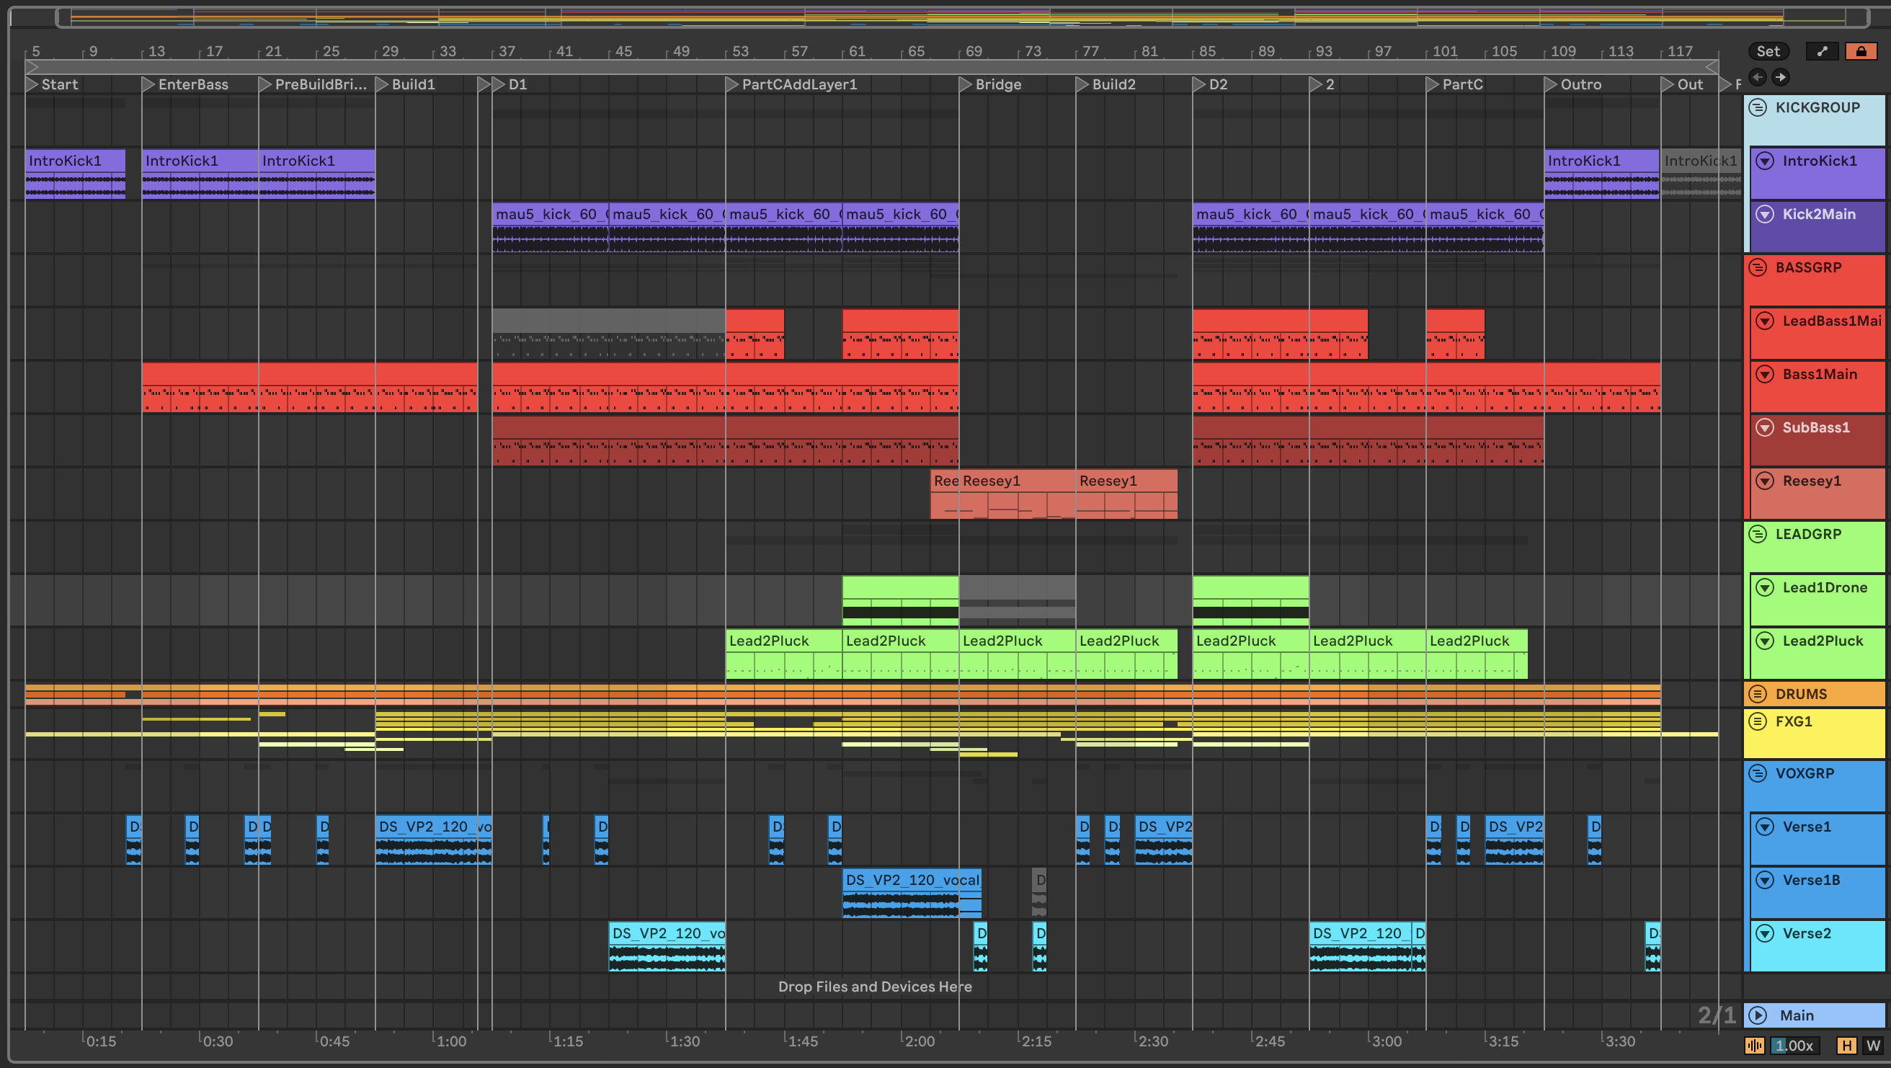Expand the FXG1 group fold icon
This screenshot has height=1068, width=1891.
point(1758,721)
